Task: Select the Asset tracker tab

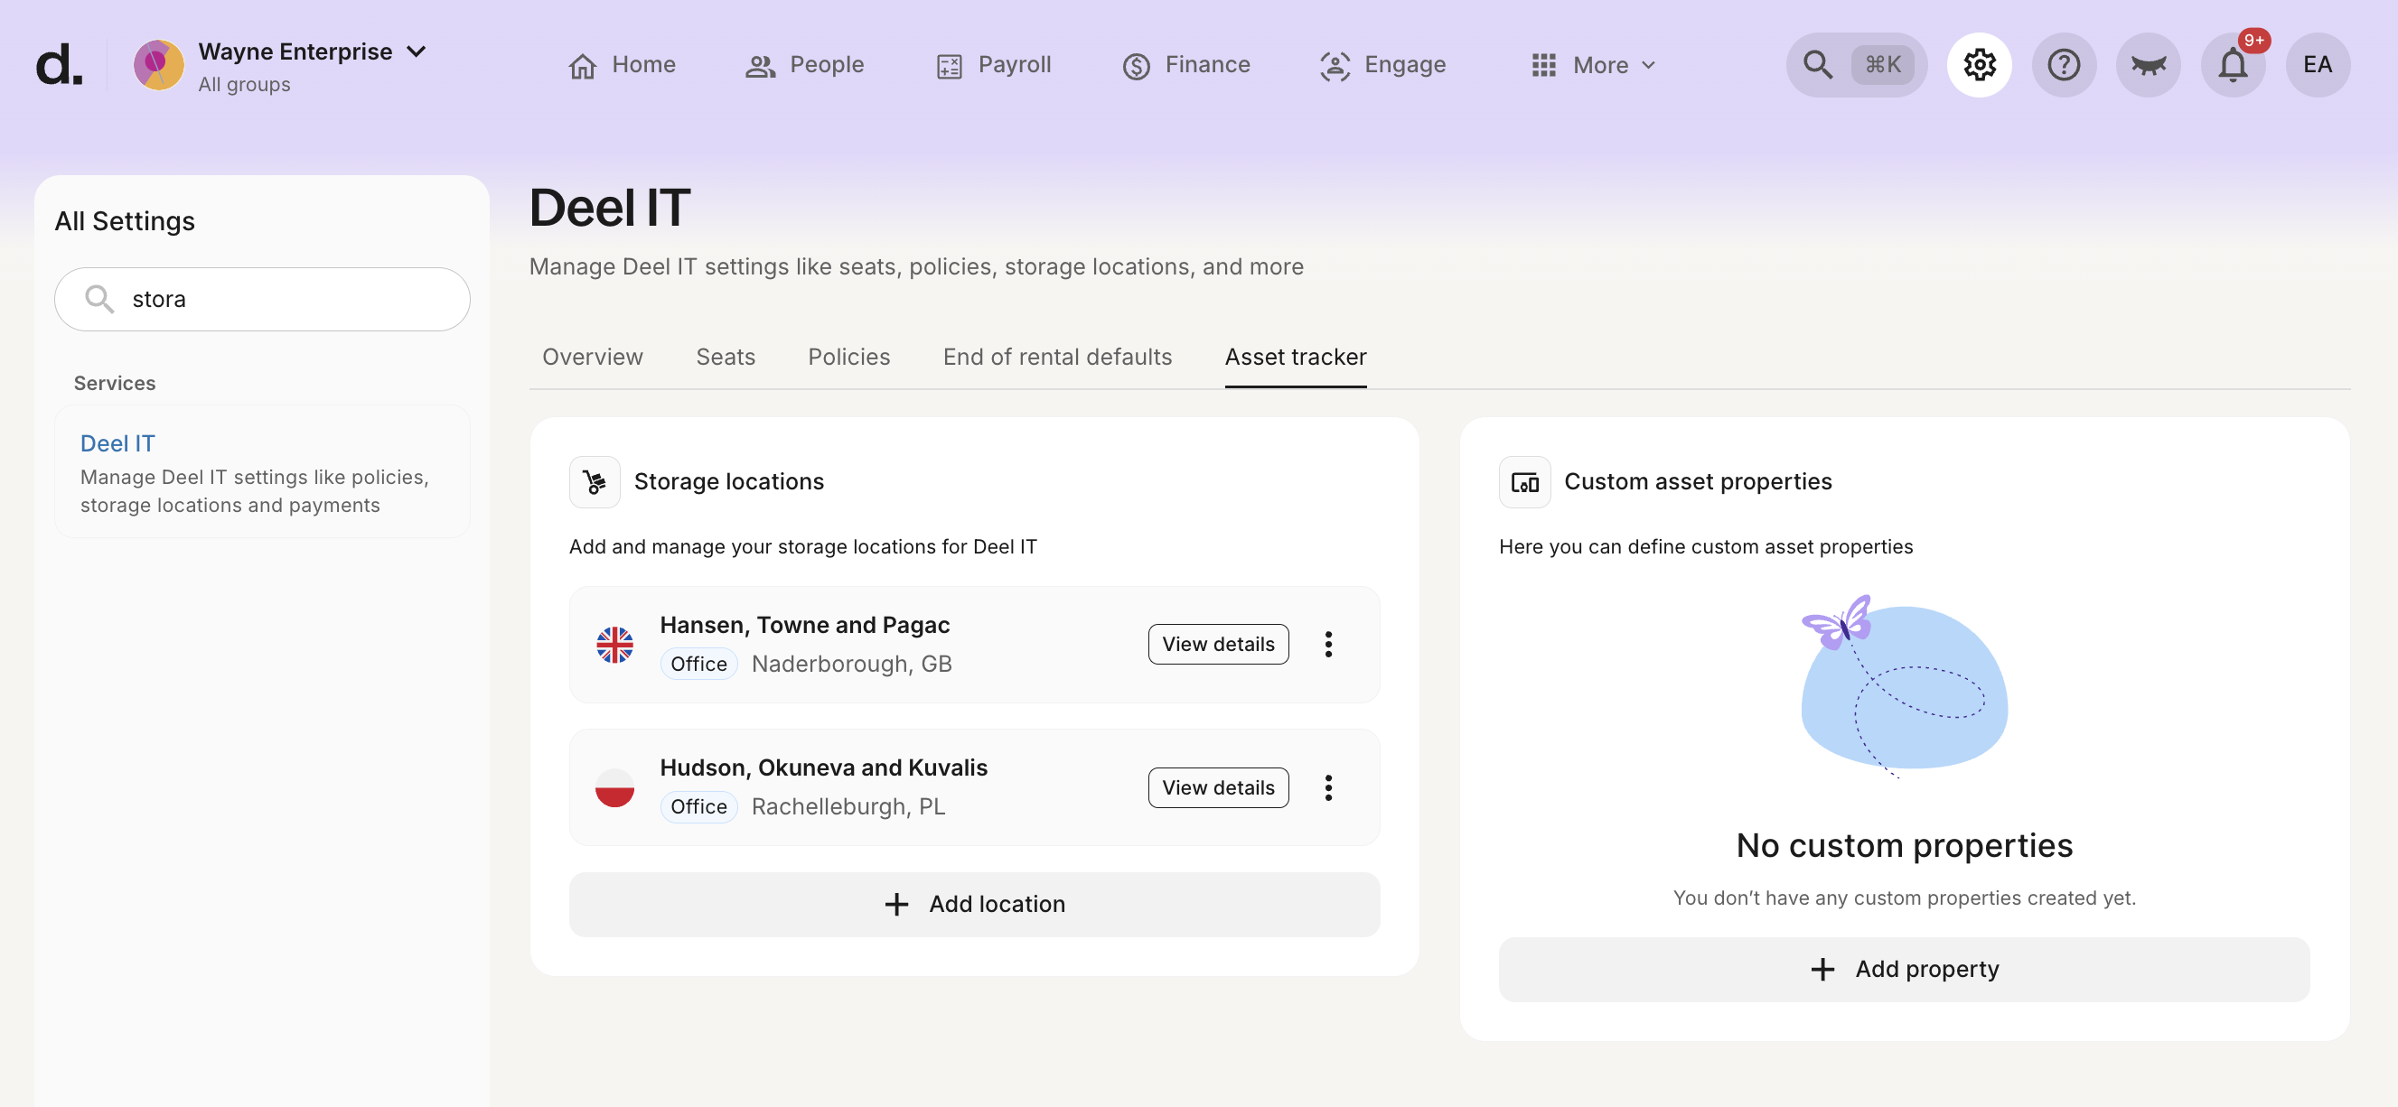Action: pos(1296,358)
